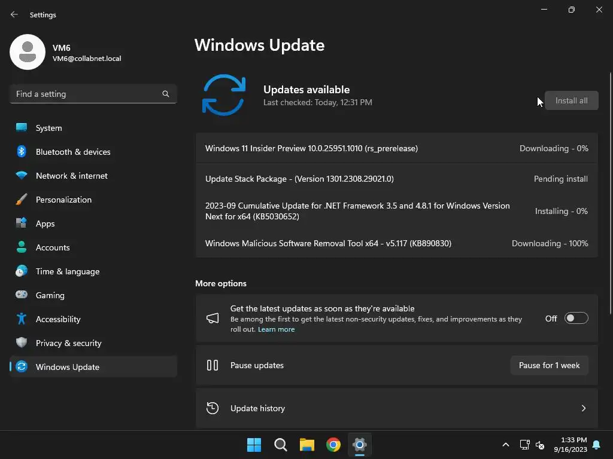The width and height of the screenshot is (613, 459).
Task: Expand Update history chevron arrow
Action: coord(583,408)
